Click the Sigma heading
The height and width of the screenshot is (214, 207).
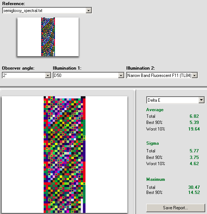[x=152, y=143]
